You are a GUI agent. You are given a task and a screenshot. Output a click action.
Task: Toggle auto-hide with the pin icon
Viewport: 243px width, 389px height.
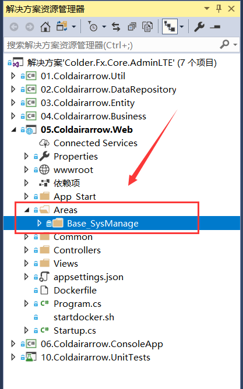coord(219,9)
